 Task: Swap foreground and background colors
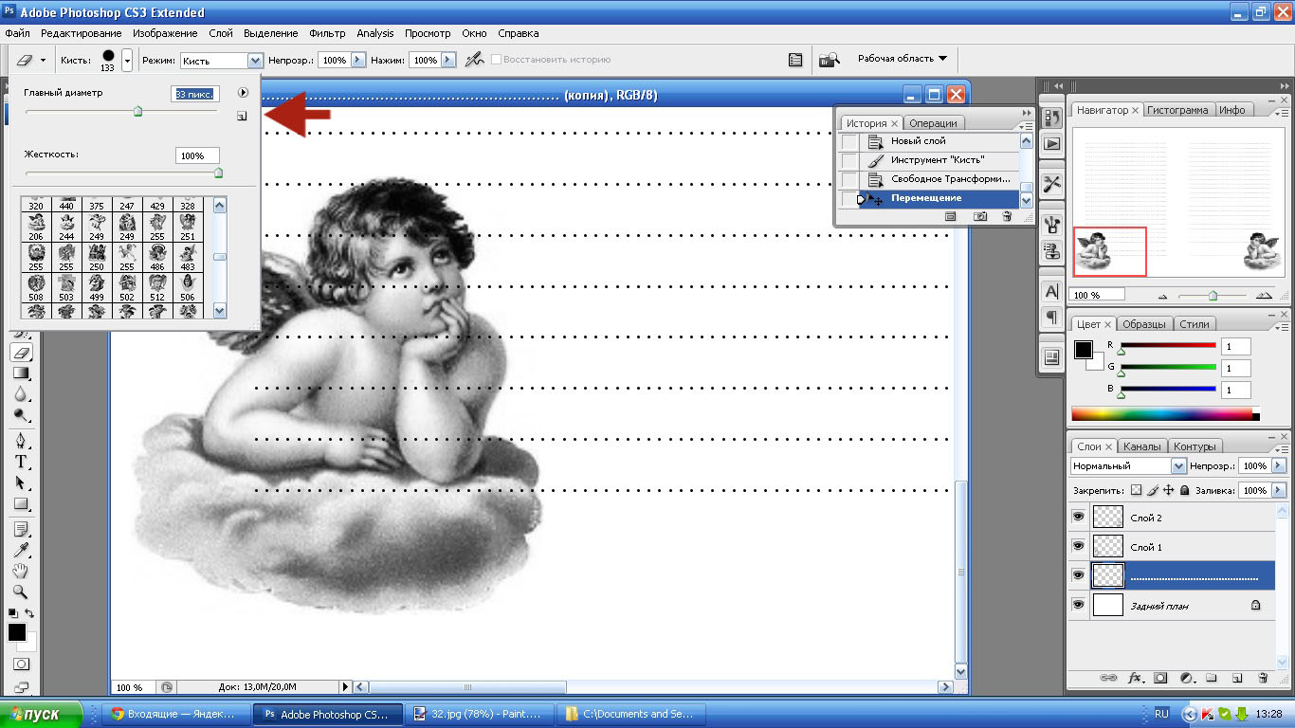[x=30, y=613]
